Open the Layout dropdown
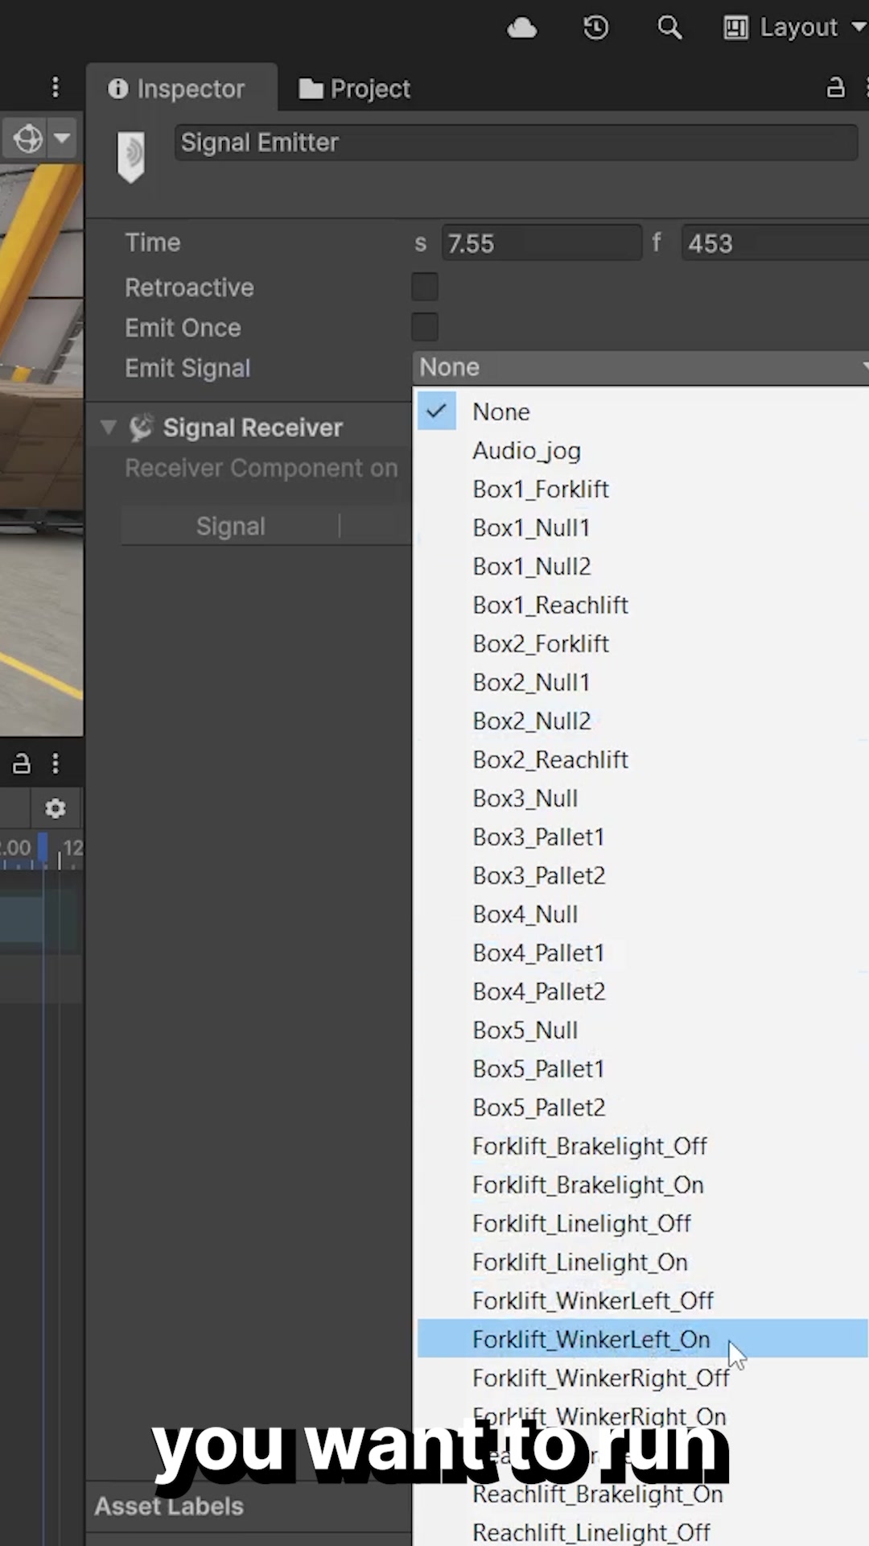This screenshot has height=1546, width=869. (795, 28)
